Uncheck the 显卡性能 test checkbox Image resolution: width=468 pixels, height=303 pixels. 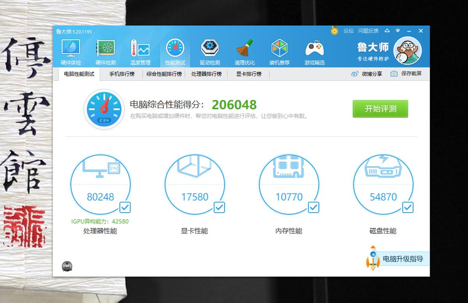tap(220, 207)
